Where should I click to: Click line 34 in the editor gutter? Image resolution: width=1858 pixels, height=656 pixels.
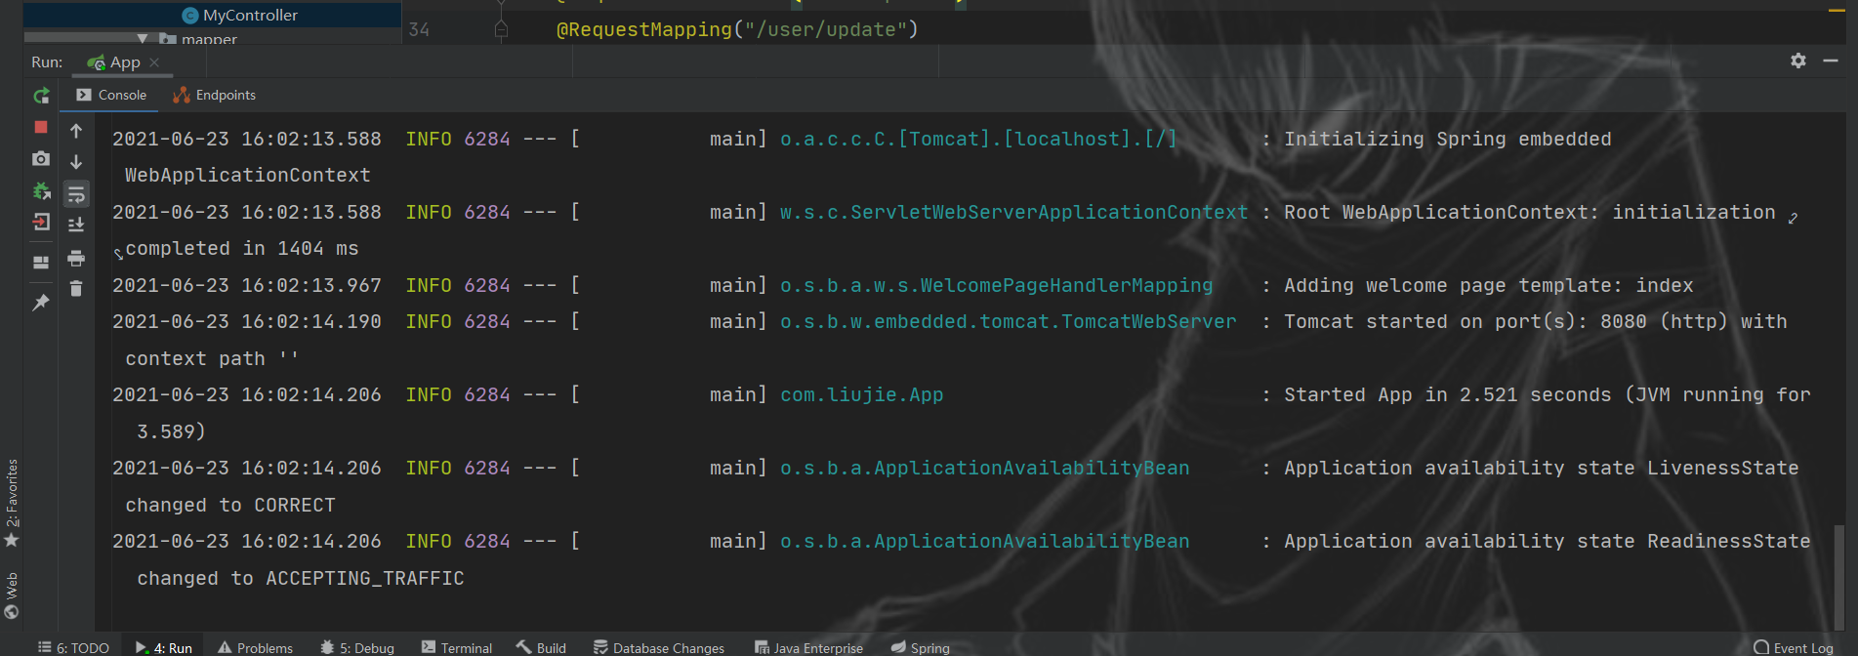[x=419, y=29]
